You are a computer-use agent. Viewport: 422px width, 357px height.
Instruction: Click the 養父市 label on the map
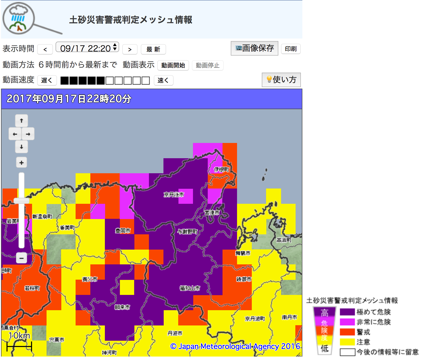pos(90,279)
